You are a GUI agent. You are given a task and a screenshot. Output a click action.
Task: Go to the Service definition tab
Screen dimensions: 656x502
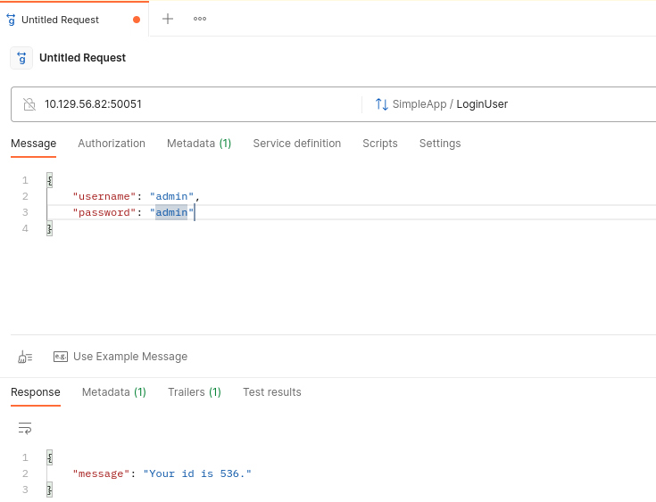click(296, 144)
